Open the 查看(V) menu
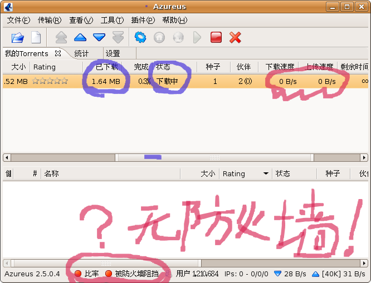 pos(81,20)
